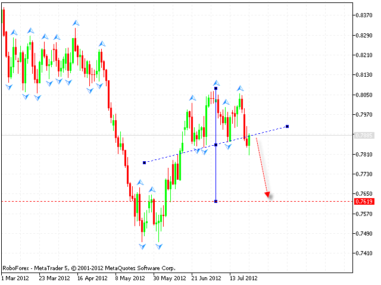Select the 0.7410 price axis label
Screen dimensions: 381x285
[x=364, y=253]
